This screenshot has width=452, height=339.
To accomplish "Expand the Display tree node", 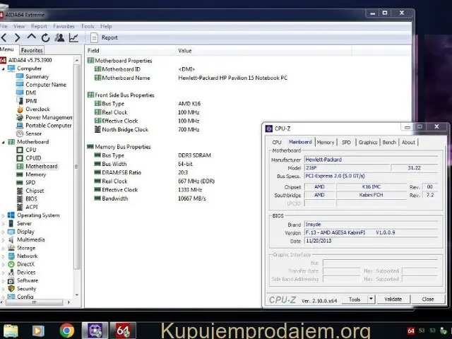I will (x=4, y=232).
